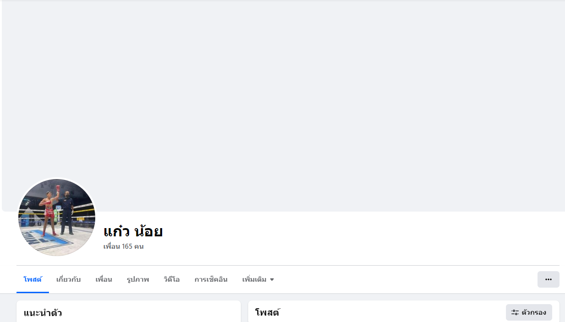Viewport: 565px width, 322px height.
Task: Expand the เพิ่มเติม dropdown menu
Action: pos(258,279)
